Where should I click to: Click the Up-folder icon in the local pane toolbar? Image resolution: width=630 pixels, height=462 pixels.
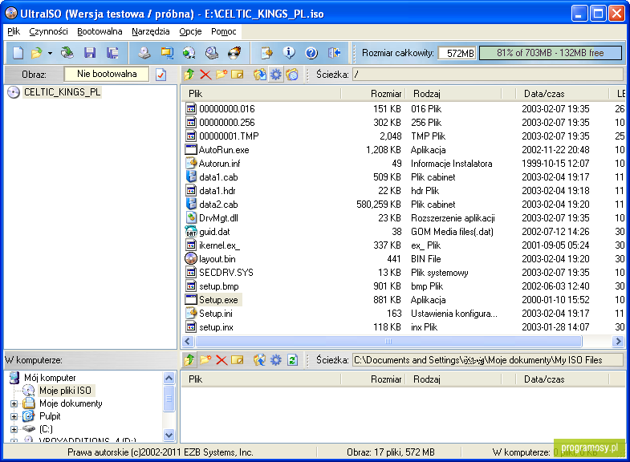coord(189,360)
